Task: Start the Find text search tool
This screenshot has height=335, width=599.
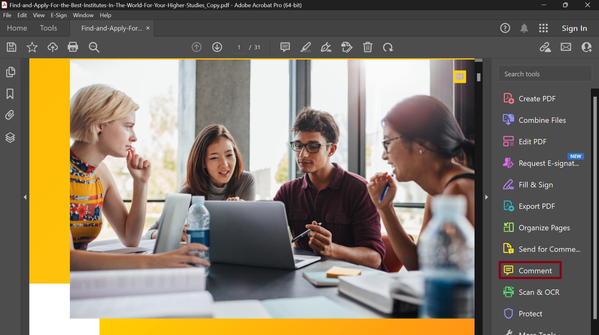Action: [94, 47]
